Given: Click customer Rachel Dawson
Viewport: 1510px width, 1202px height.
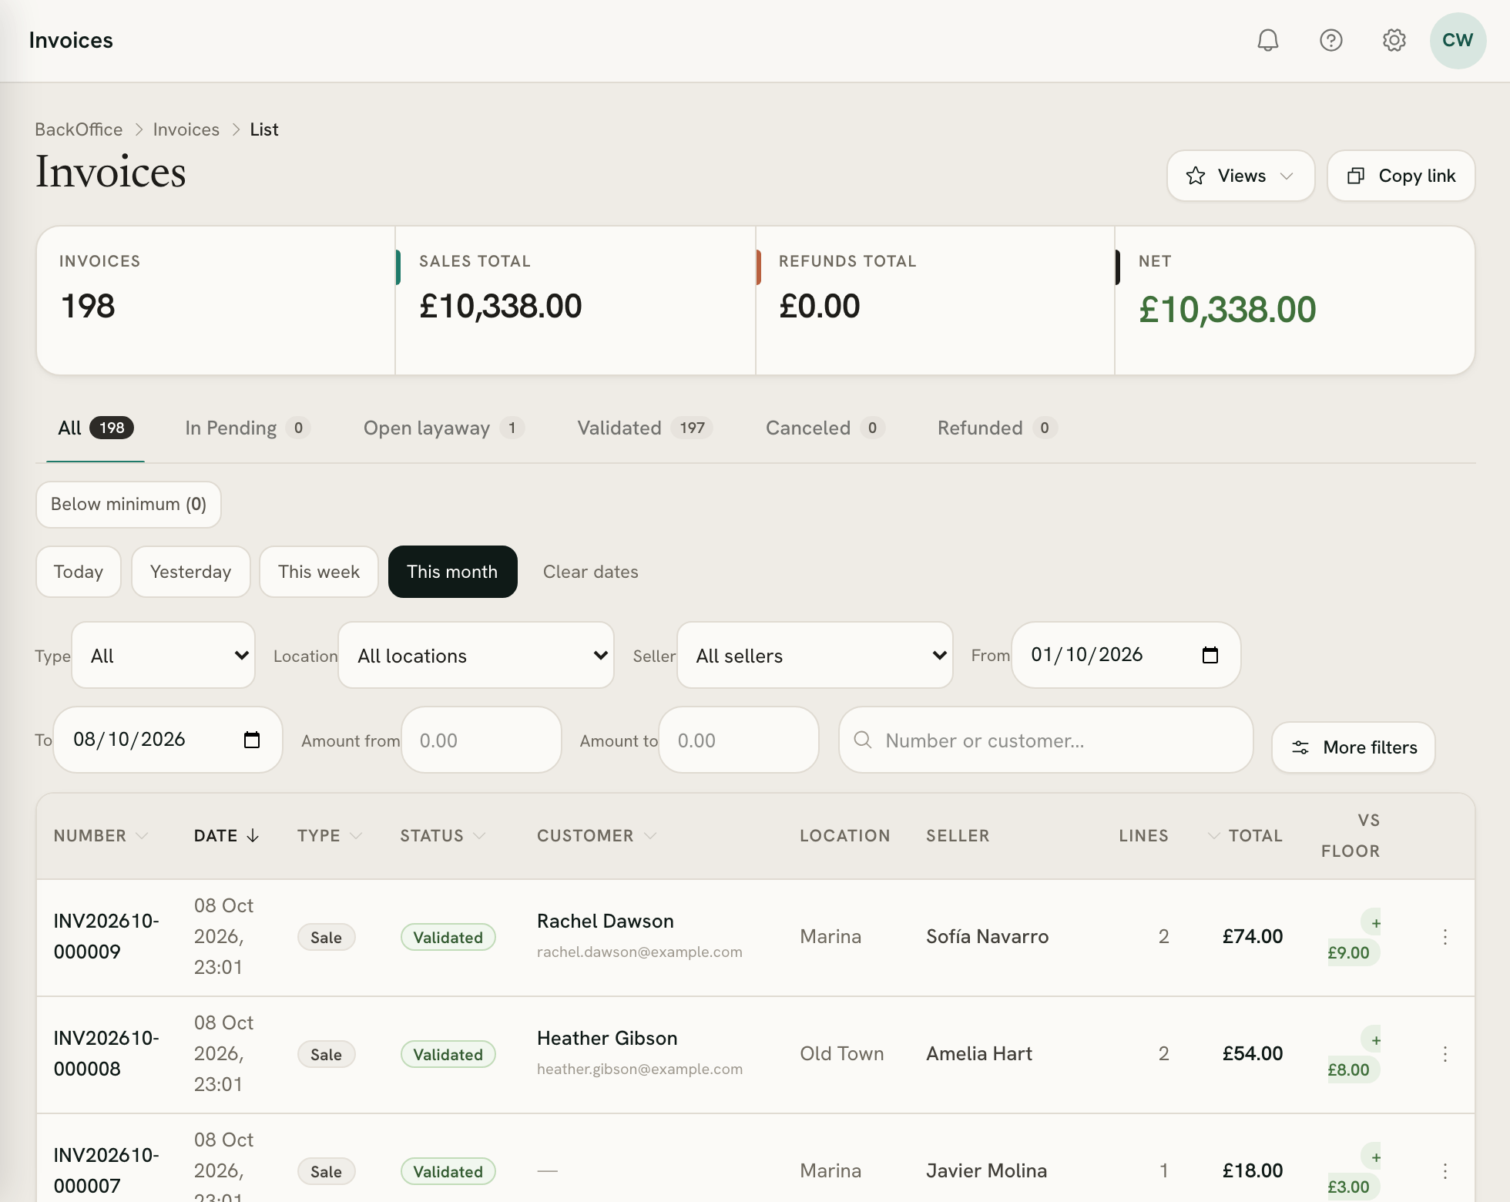Looking at the screenshot, I should point(606,922).
